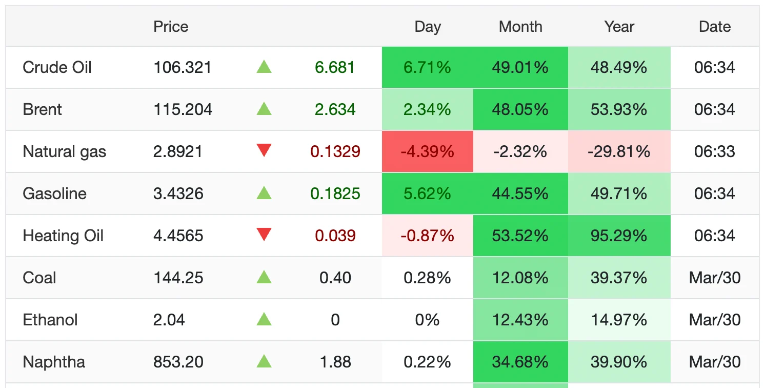The image size is (765, 388).
Task: Click the green up arrow for Gasoline
Action: tap(264, 193)
